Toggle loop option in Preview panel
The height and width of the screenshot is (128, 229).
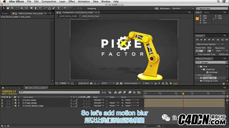point(222,40)
